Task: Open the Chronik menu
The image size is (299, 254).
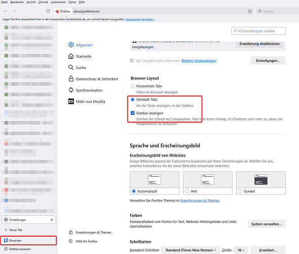Action: tap(43, 2)
